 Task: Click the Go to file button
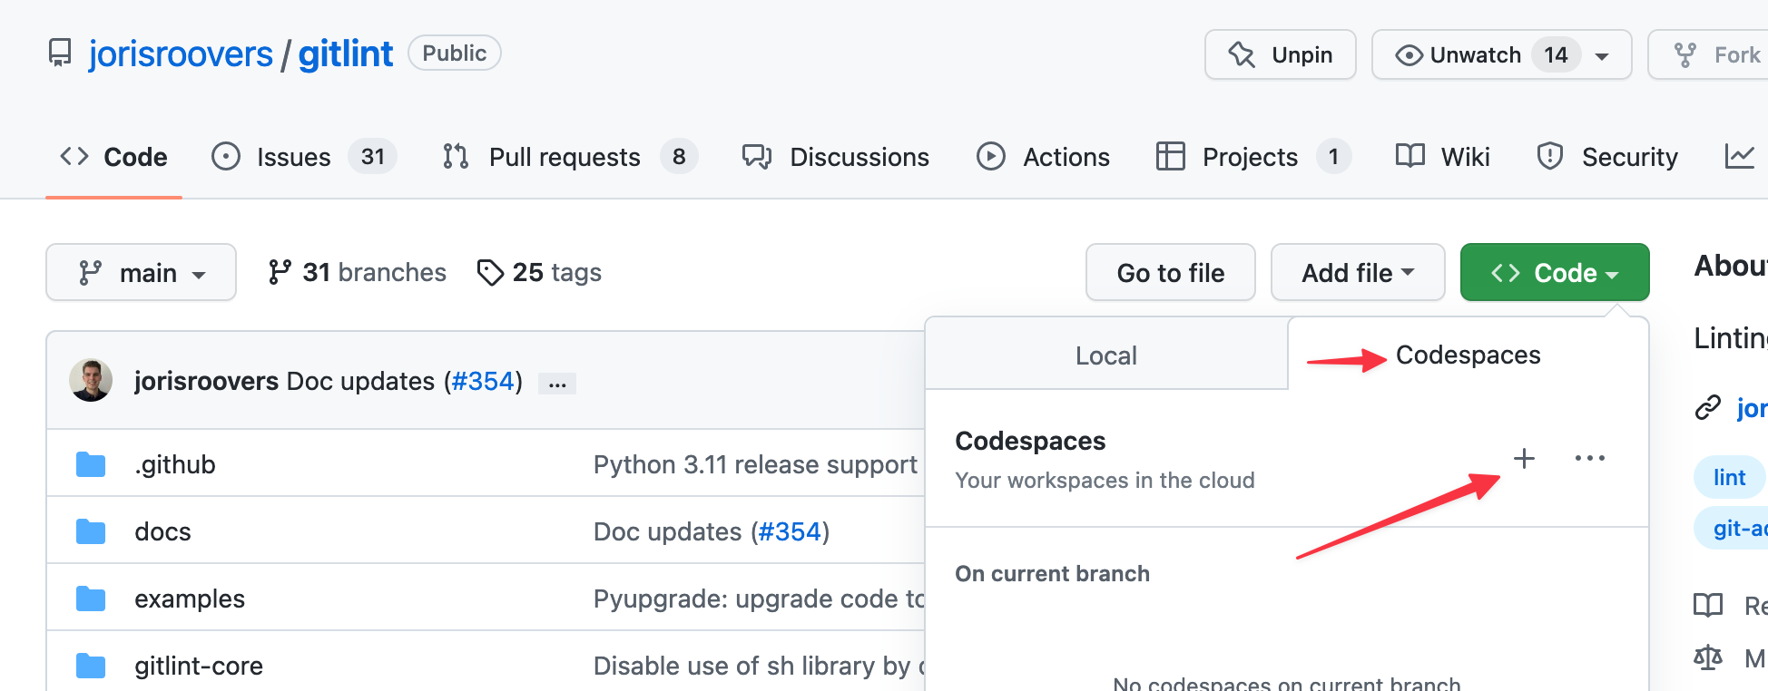coord(1171,272)
